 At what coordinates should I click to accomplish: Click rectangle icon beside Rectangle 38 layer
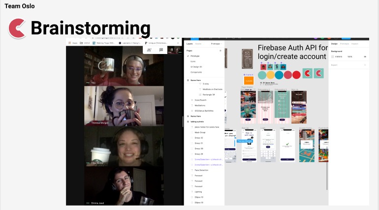pyautogui.click(x=200, y=95)
